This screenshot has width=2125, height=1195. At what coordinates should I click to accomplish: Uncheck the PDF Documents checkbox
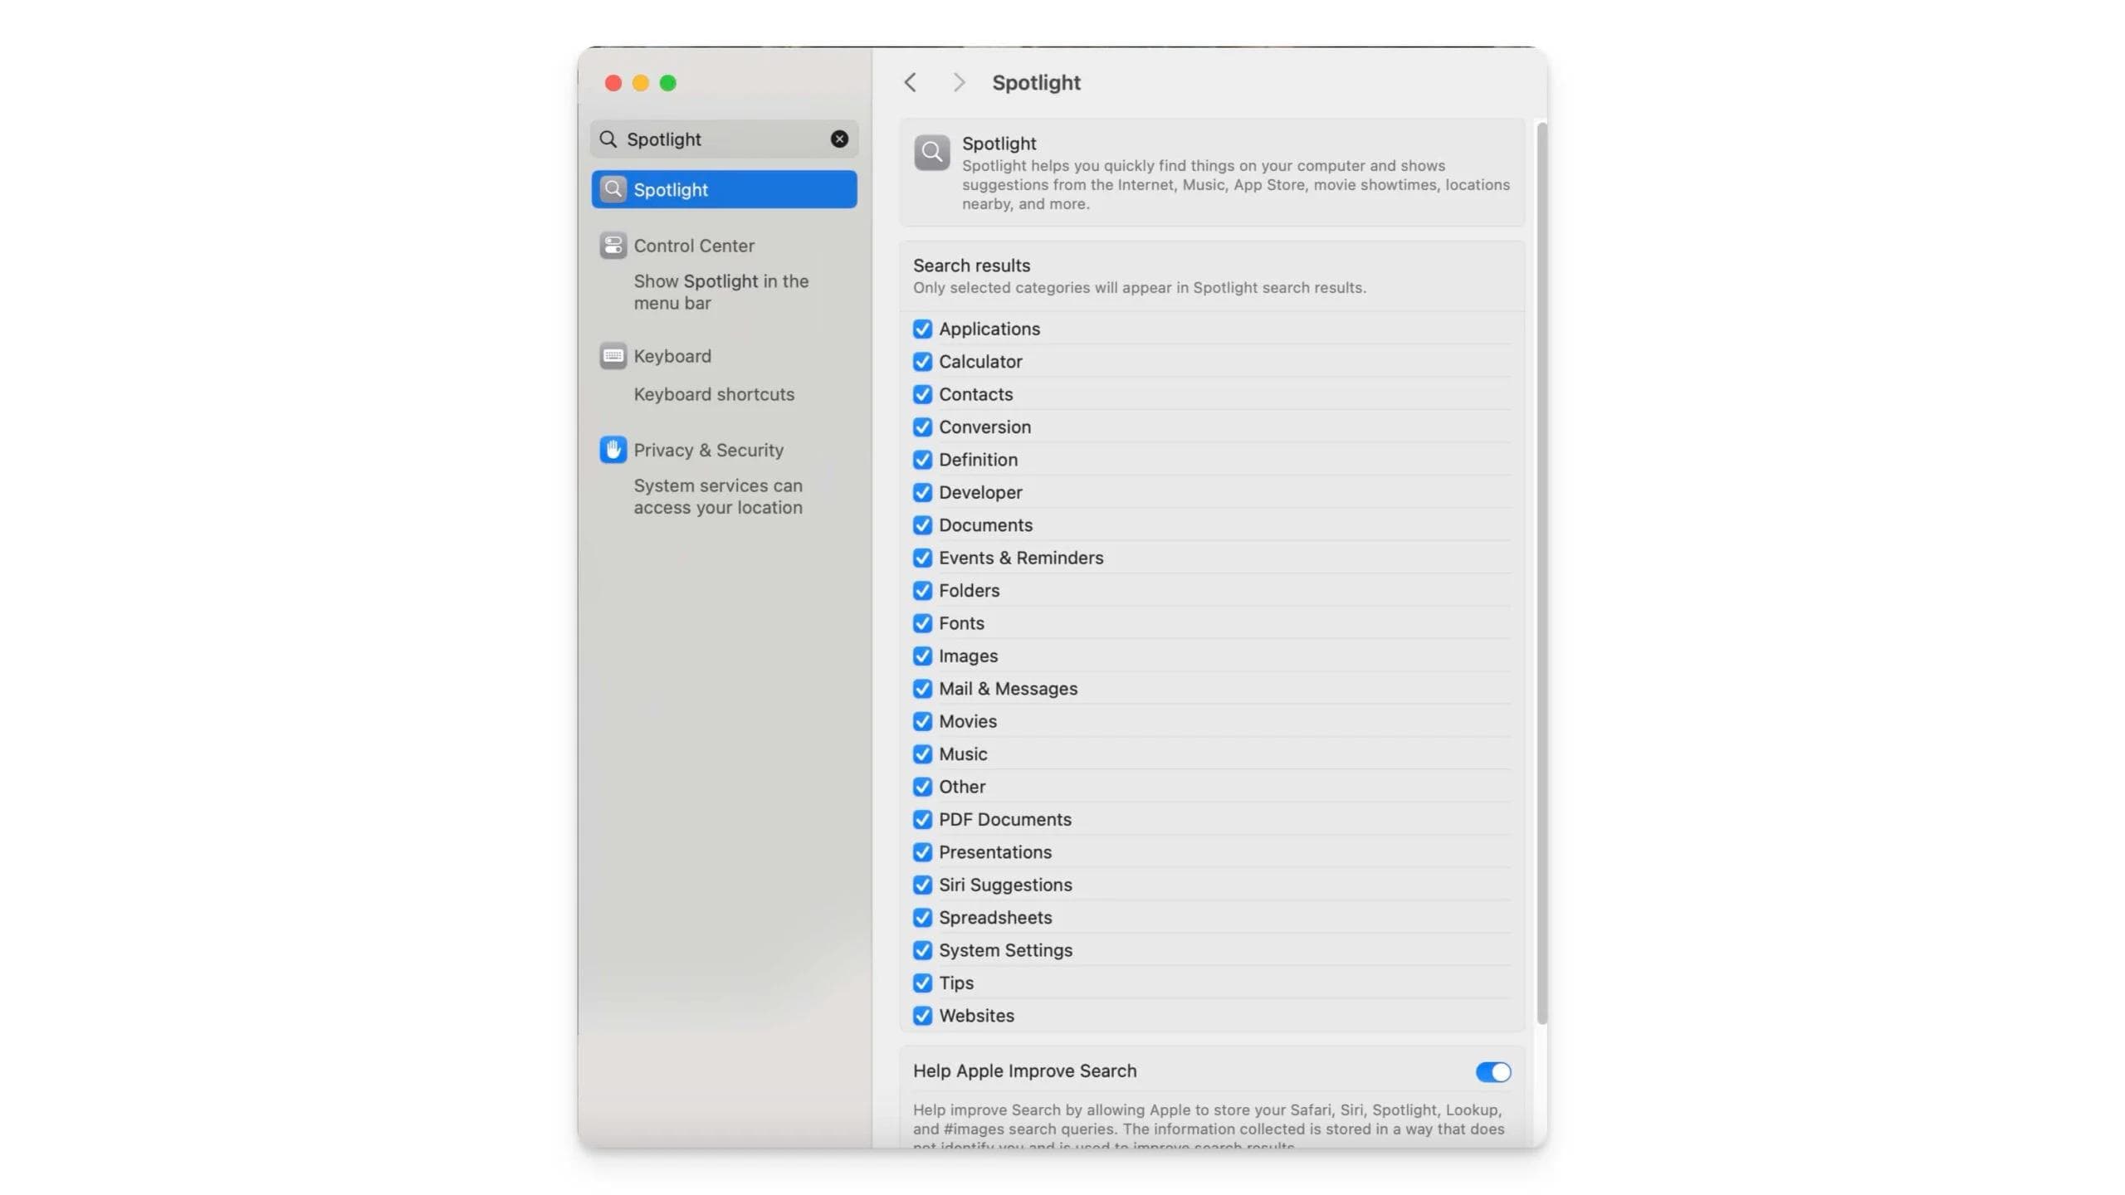pos(922,819)
